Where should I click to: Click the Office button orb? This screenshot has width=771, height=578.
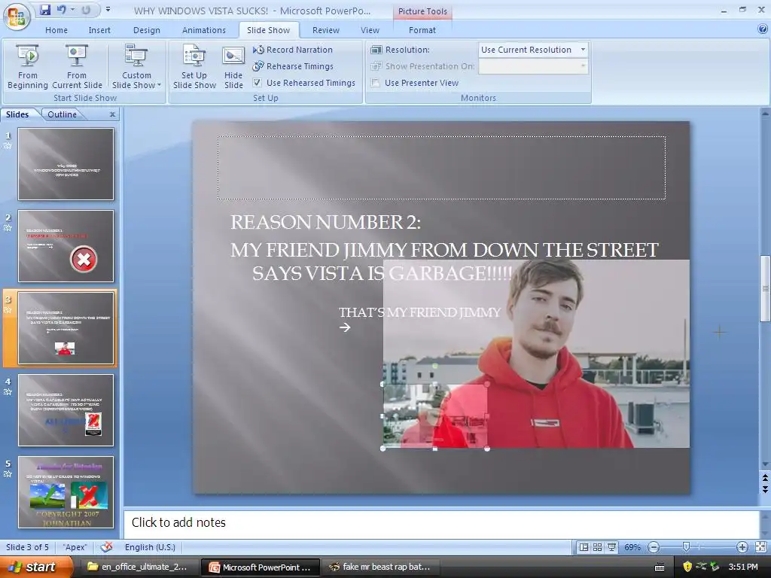tap(17, 17)
